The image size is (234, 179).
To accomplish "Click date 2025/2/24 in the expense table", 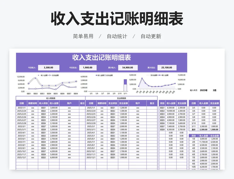I will pyautogui.click(x=91, y=111).
